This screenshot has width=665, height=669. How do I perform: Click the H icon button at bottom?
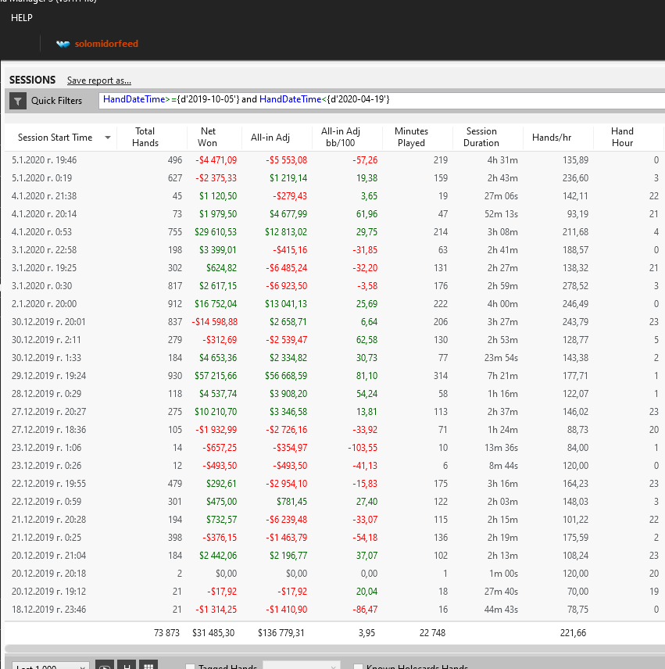pos(127,666)
